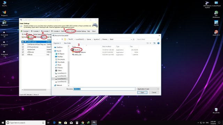Click the File name input field
223x125 pixels.
point(105,89)
